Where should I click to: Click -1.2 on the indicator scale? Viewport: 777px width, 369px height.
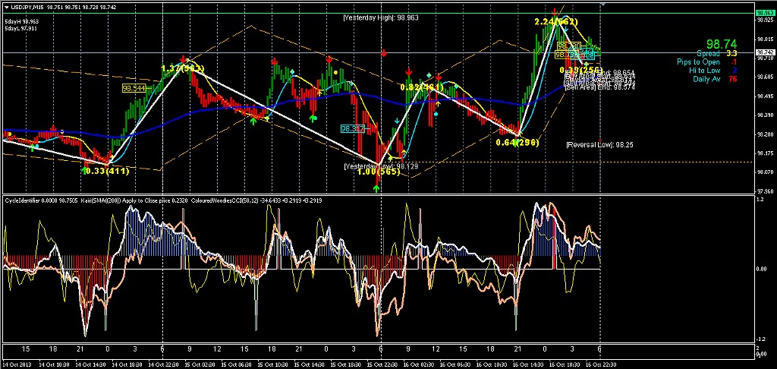coord(760,339)
